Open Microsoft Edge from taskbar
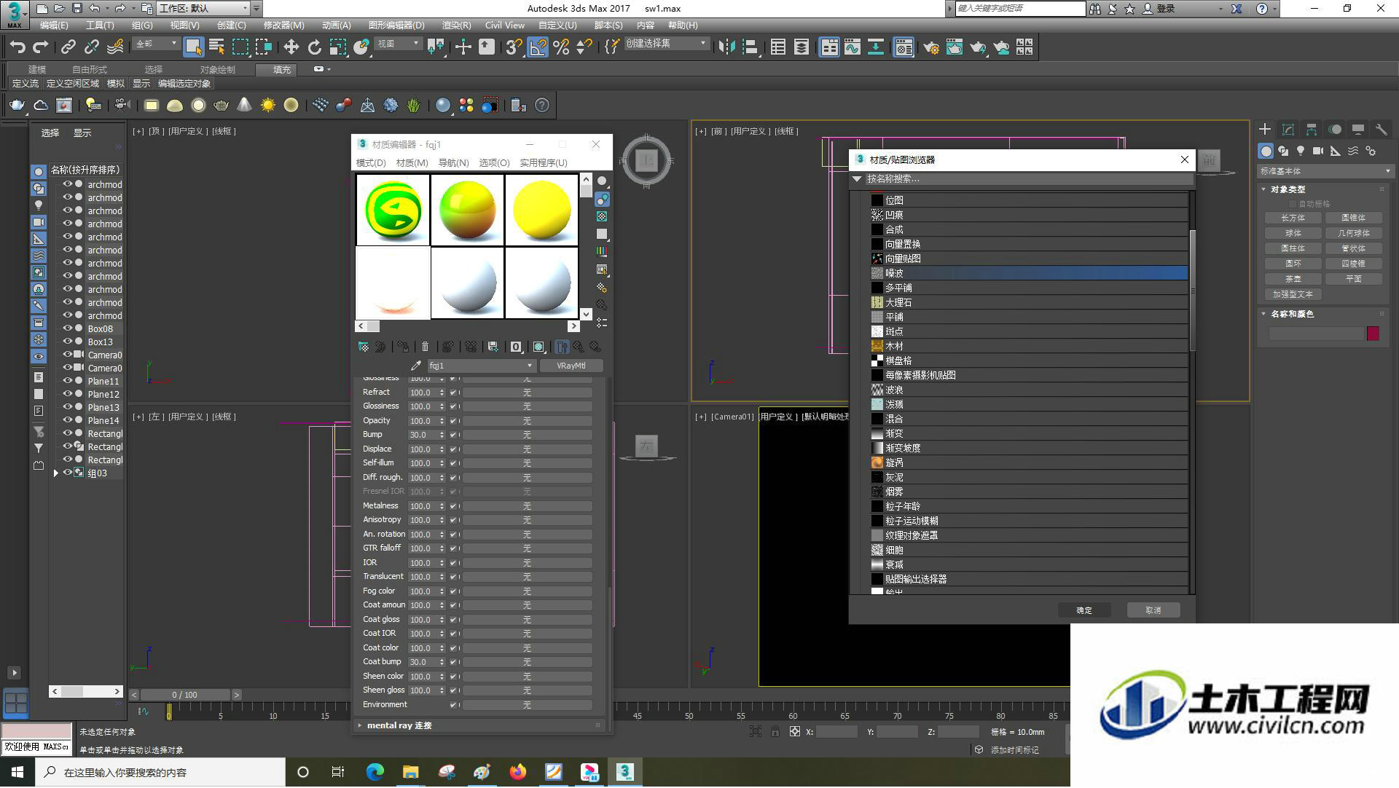 pos(375,772)
